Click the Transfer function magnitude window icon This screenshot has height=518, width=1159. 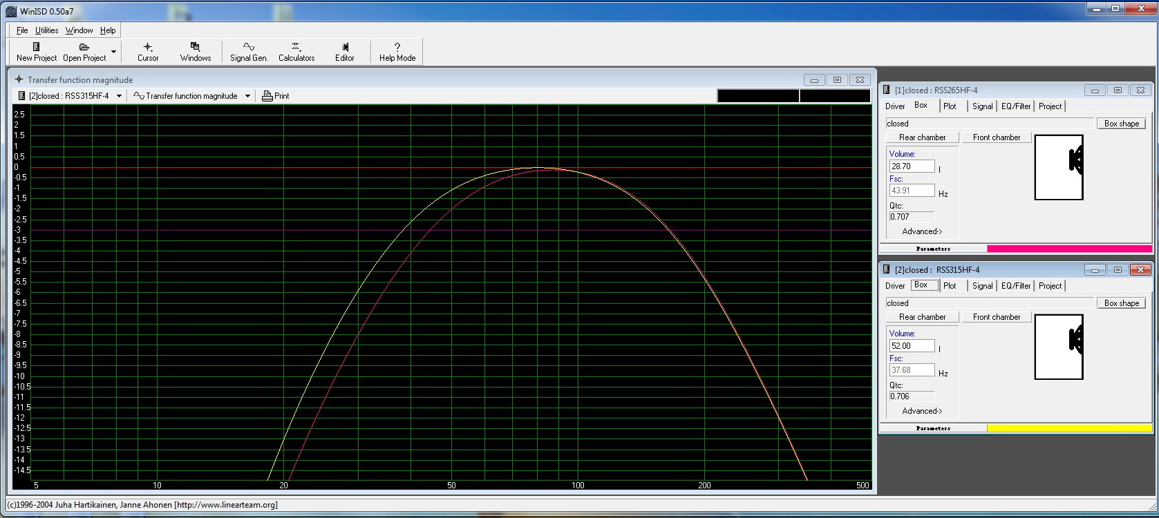coord(19,80)
